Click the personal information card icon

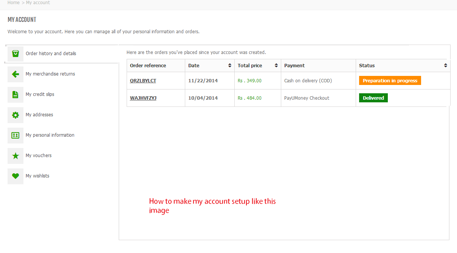pos(15,135)
